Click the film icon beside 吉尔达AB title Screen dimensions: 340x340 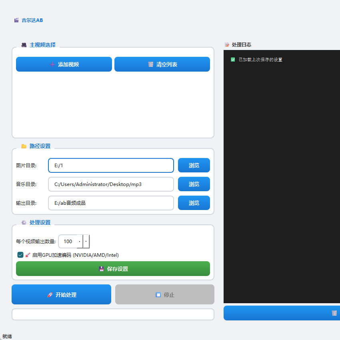click(16, 20)
